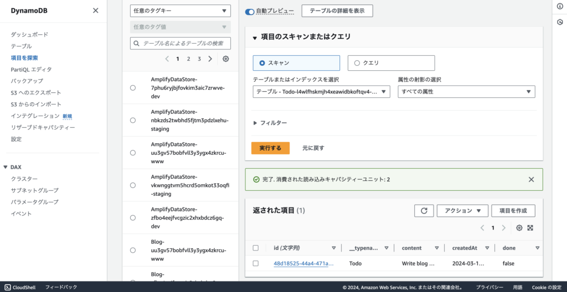Select AmplifyDataStore-uu3gv57bobfvll3y3ygx4zkrcu-www radio
The height and width of the screenshot is (292, 567).
[133, 153]
